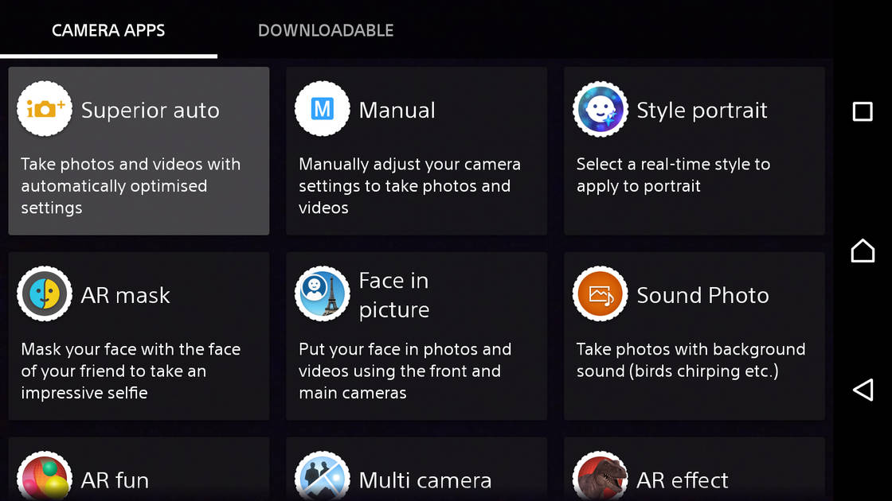Click 'Mask your face with the face' description

(x=131, y=371)
